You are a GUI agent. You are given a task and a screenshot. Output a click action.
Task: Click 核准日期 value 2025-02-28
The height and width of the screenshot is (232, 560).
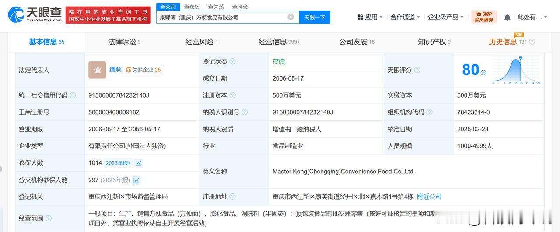473,129
